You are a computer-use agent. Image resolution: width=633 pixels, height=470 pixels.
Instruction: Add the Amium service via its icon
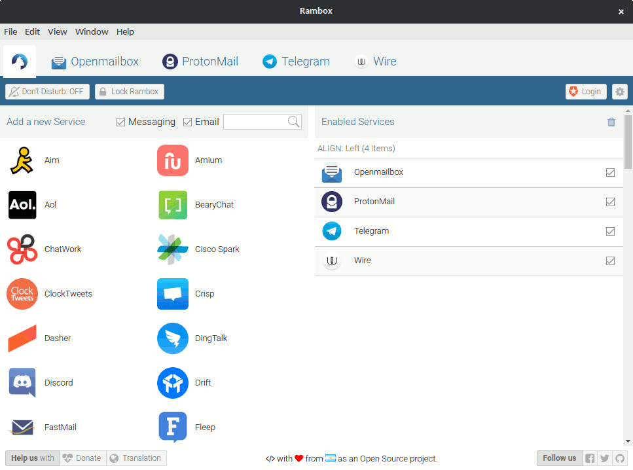pos(173,160)
